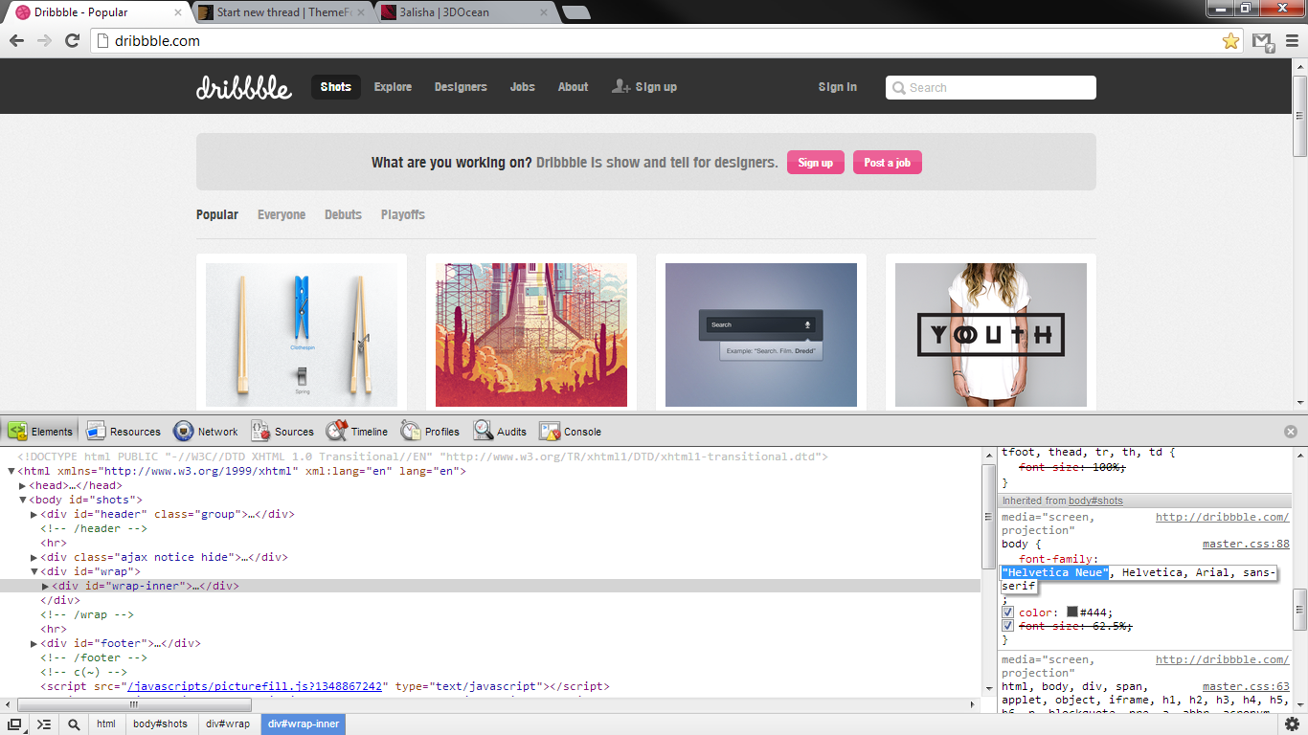Show the Timeline panel
The width and height of the screenshot is (1308, 735).
(357, 432)
